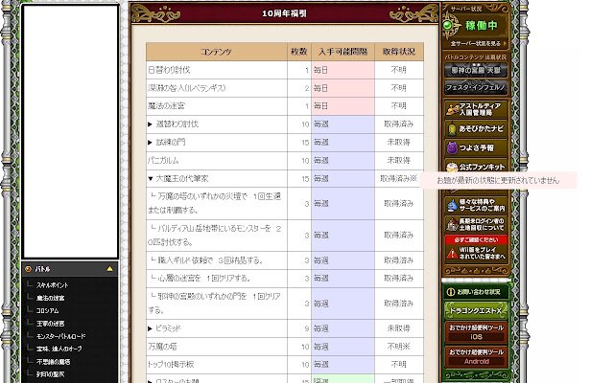Screen dimensions: 614x383
Task: Open the slime icon 特典やサービスのご案内 banner
Action: [x=476, y=205]
